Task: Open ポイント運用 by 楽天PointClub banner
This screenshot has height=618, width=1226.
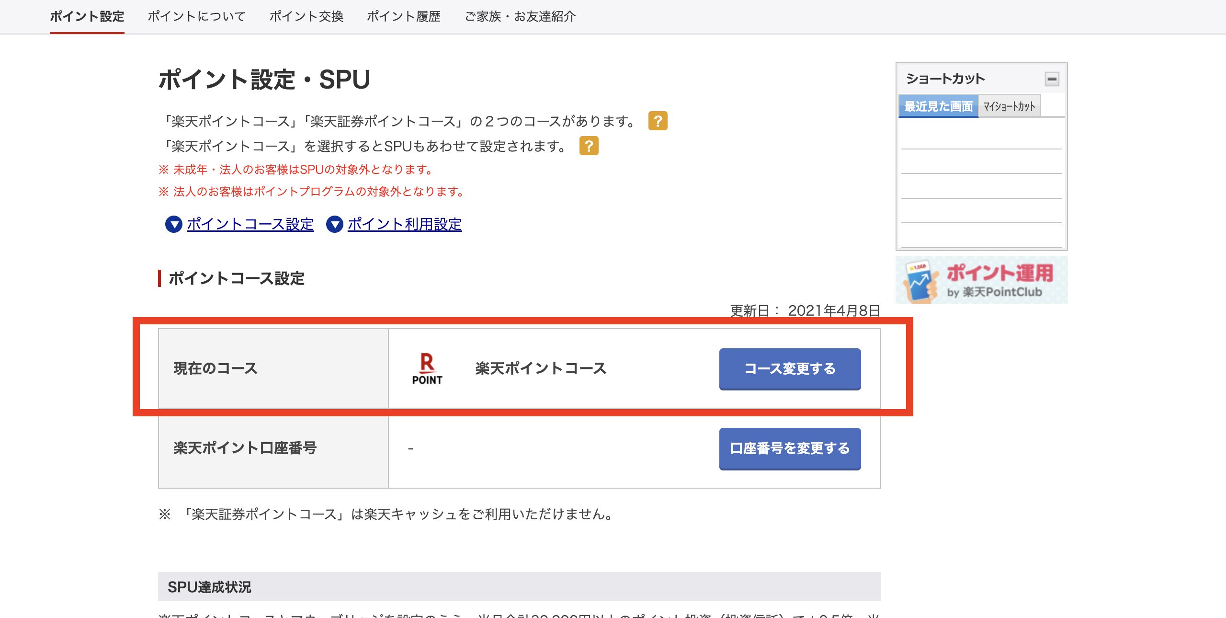Action: (x=981, y=280)
